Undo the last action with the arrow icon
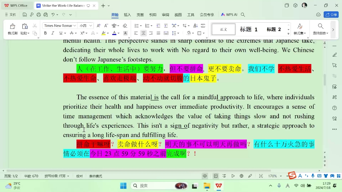The image size is (342, 192). pyautogui.click(x=53, y=15)
